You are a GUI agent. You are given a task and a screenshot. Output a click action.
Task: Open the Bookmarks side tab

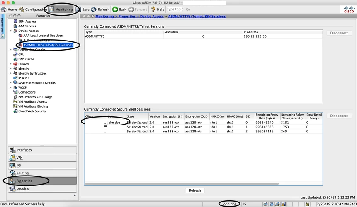(2, 26)
